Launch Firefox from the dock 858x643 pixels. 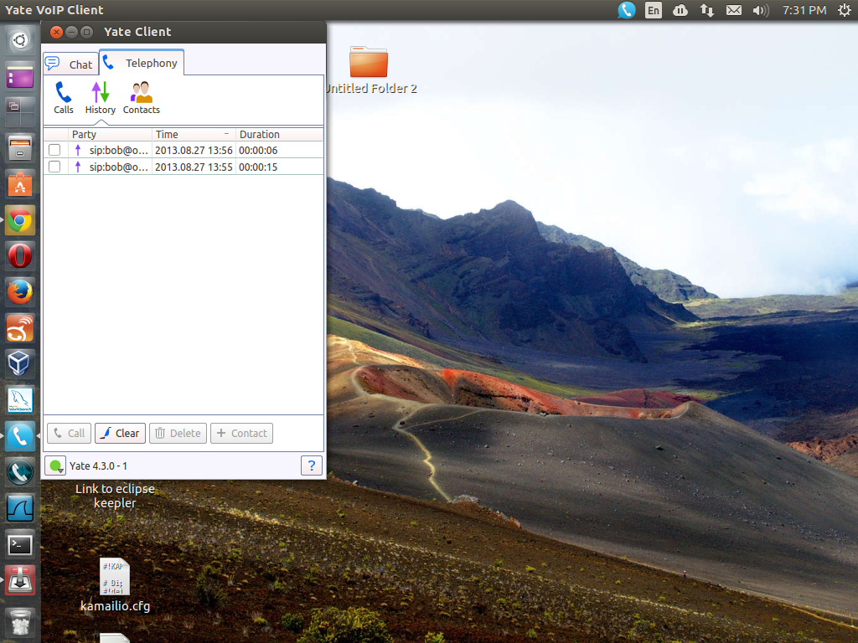19,292
